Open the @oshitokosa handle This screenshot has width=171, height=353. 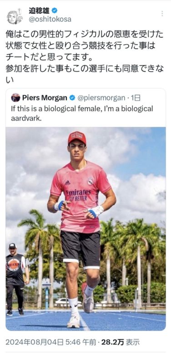[50, 19]
